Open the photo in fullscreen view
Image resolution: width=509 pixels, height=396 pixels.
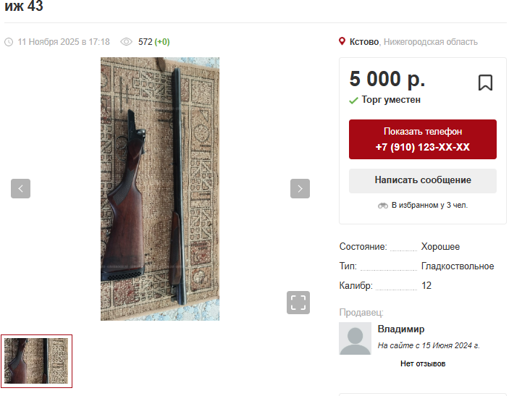point(298,303)
